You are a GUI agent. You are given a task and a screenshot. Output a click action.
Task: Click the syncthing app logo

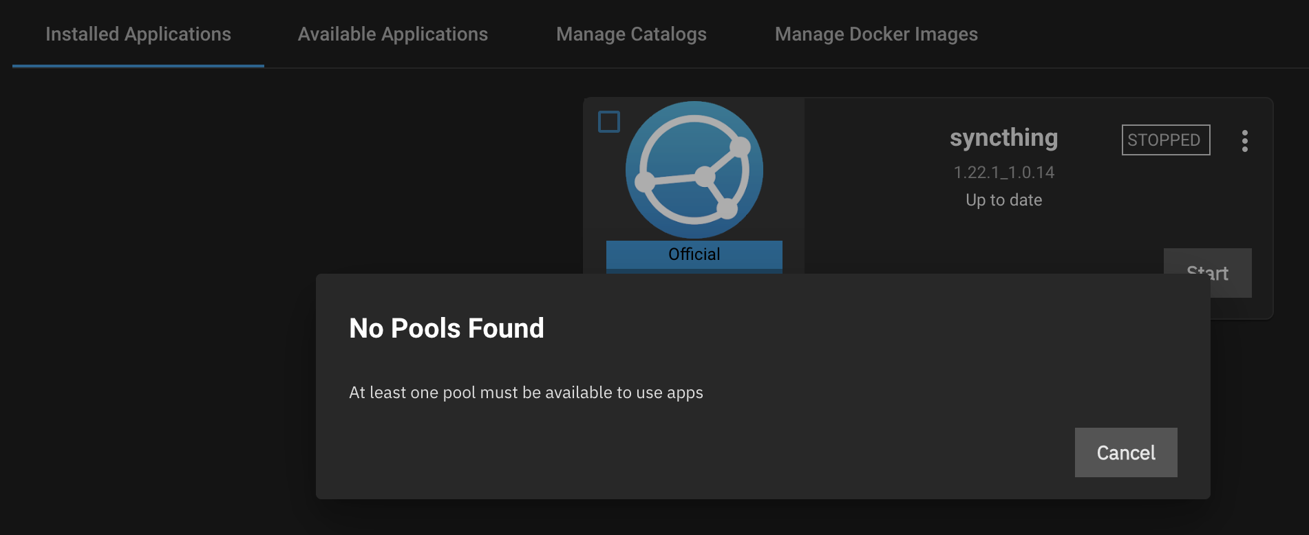(x=694, y=170)
